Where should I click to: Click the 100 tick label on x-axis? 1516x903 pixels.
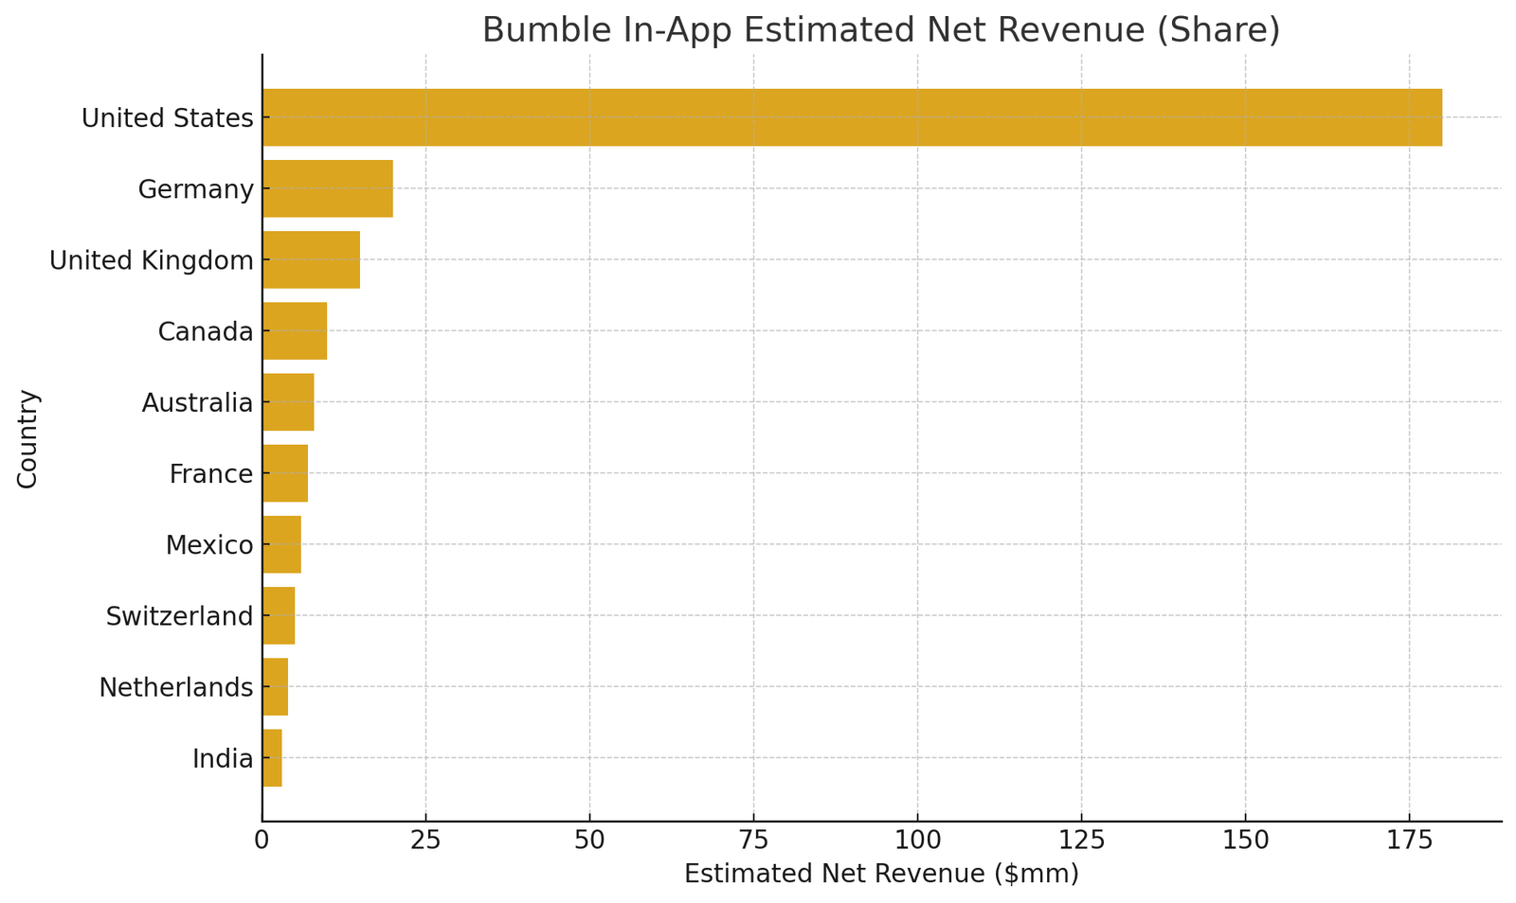point(916,840)
